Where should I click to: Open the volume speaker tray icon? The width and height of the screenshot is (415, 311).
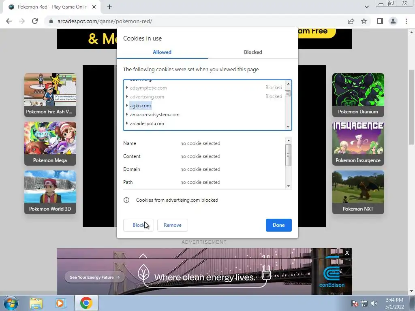point(374,303)
